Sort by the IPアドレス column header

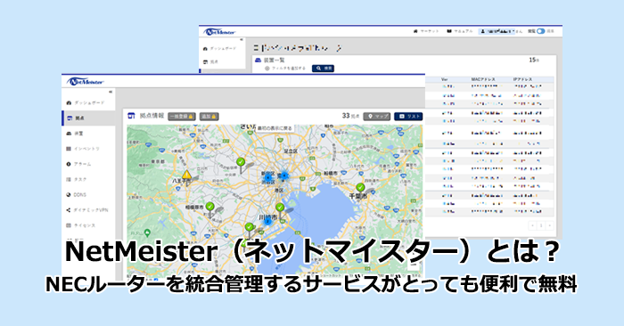click(x=523, y=79)
